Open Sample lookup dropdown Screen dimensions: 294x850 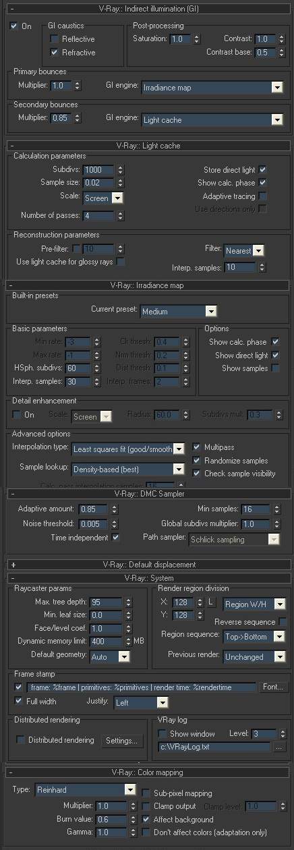(128, 469)
